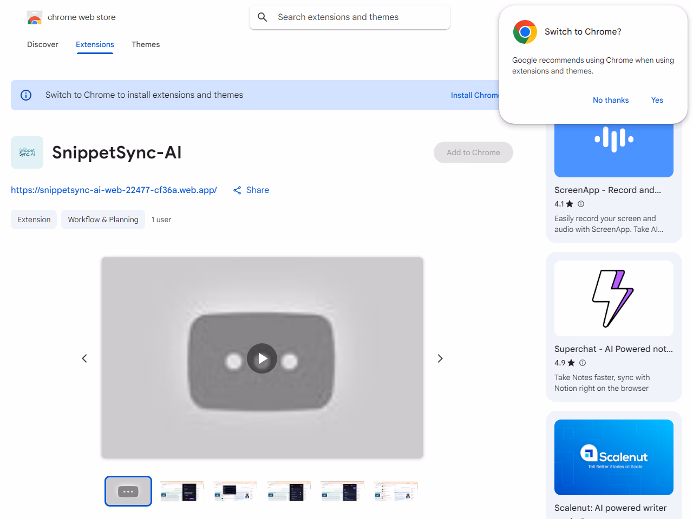Go to the next screenshot arrow

pos(440,358)
